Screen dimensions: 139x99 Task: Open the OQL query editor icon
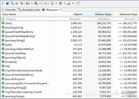click(x=17, y=3)
